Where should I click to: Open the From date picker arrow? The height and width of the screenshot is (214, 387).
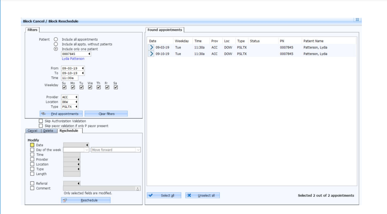(x=83, y=69)
